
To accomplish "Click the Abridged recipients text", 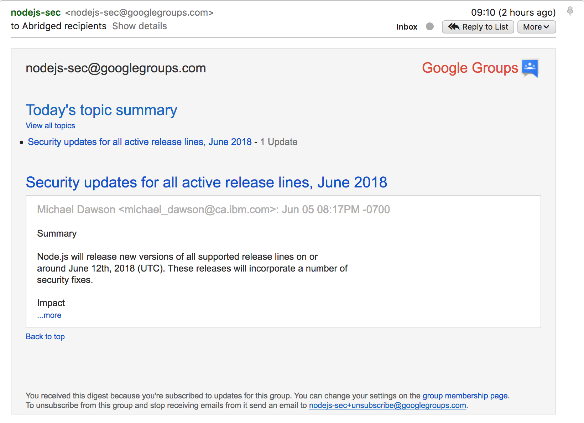I will pyautogui.click(x=64, y=26).
